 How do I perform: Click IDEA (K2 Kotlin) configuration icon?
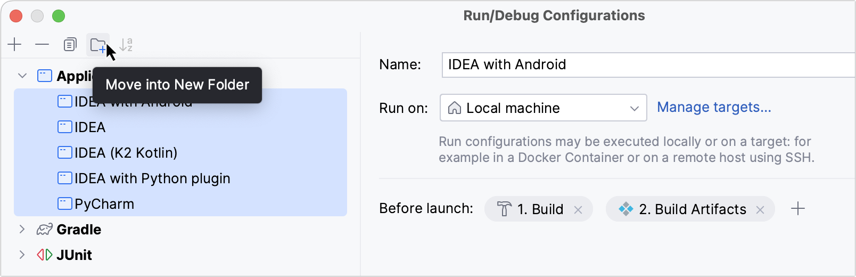pos(65,152)
